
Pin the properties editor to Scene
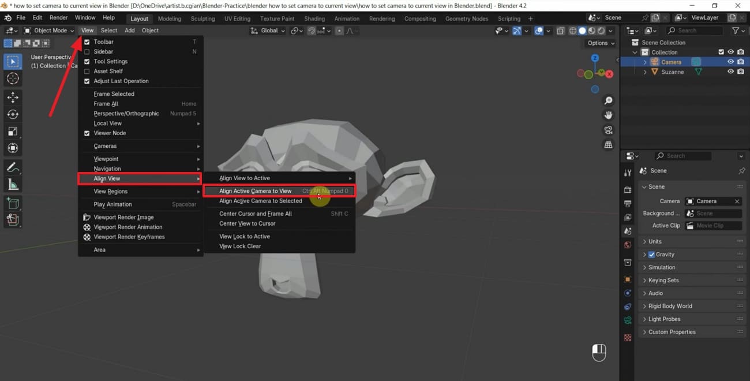click(741, 171)
